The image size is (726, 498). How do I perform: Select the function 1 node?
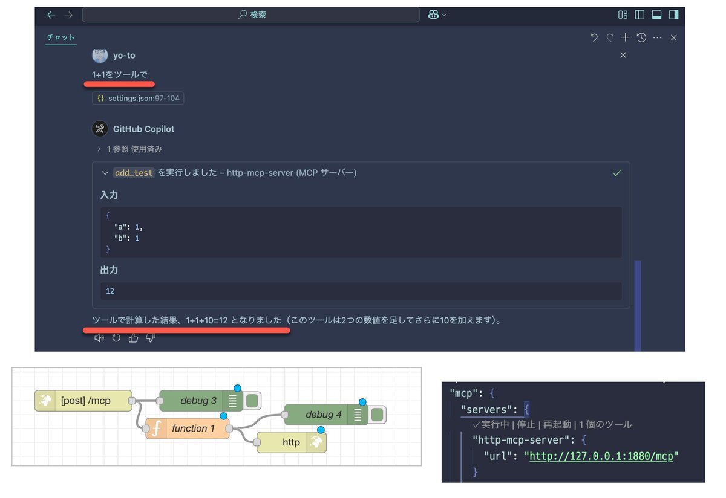[188, 428]
